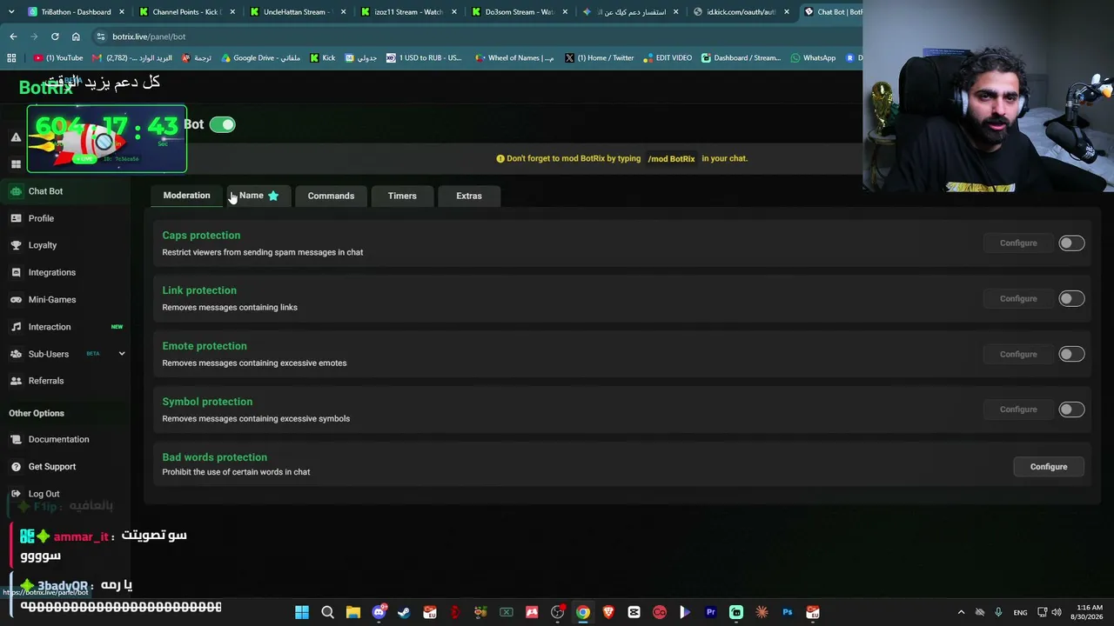Switch to the izoz11 Stream browser tab
The image size is (1114, 626).
tap(407, 12)
